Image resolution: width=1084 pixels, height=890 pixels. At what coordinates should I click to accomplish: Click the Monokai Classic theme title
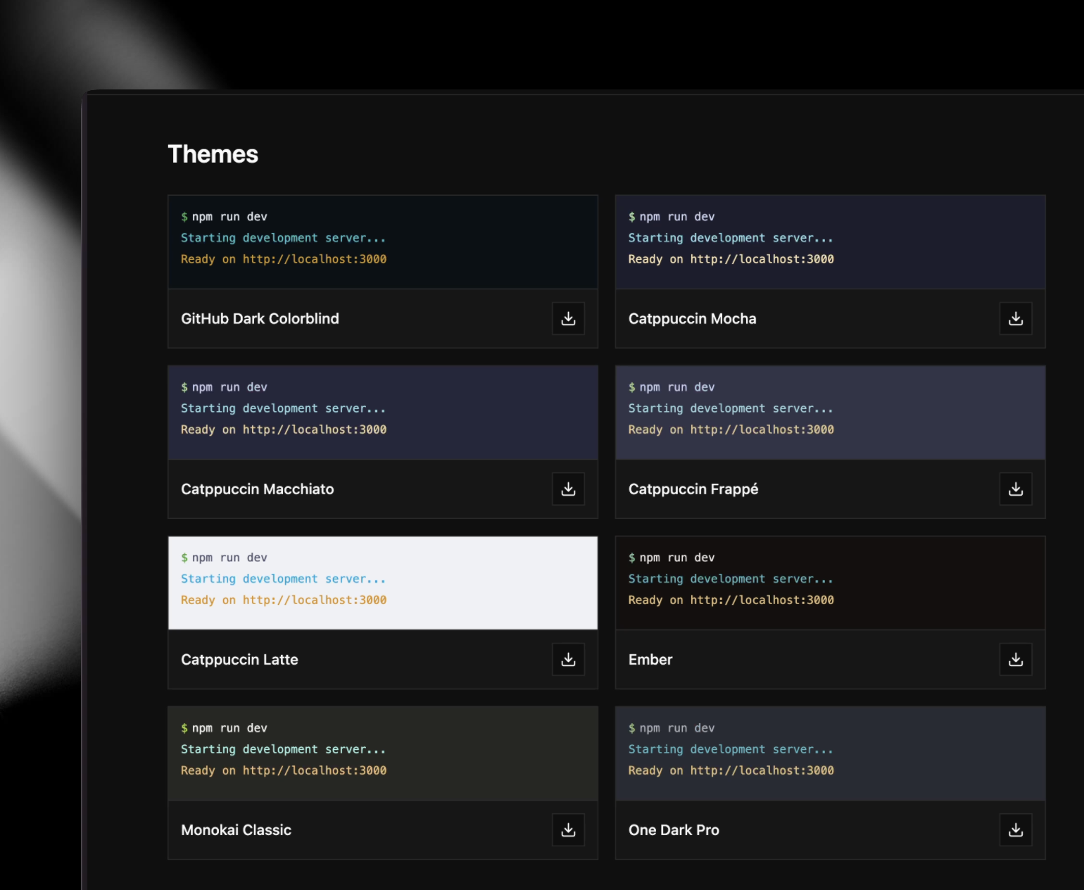pos(236,830)
